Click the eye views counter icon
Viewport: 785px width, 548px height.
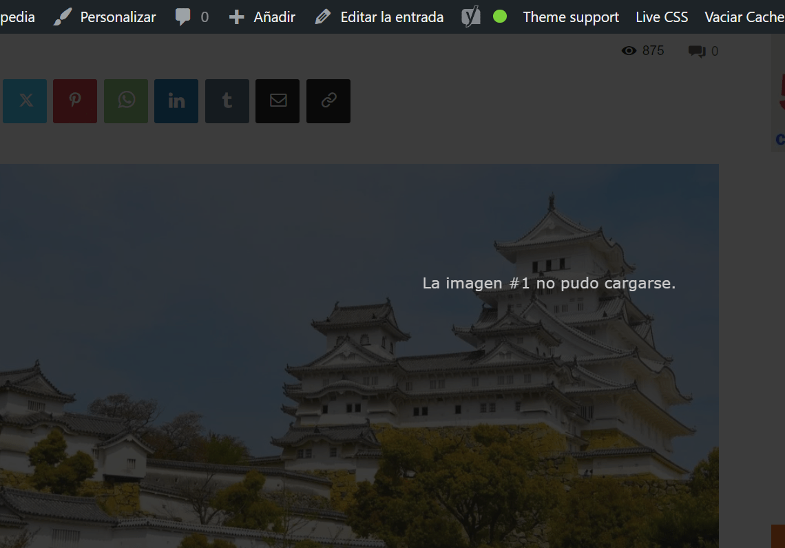[x=629, y=50]
